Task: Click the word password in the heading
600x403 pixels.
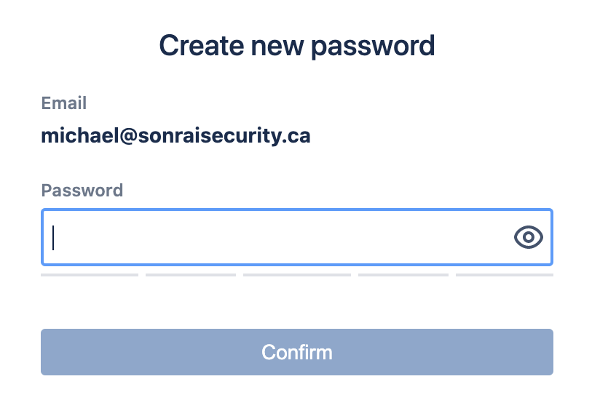Action: pyautogui.click(x=373, y=47)
